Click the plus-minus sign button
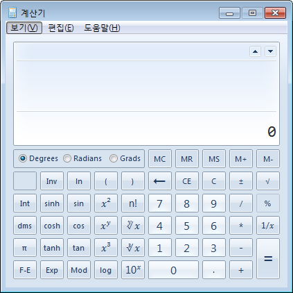The height and width of the screenshot is (293, 293). [x=241, y=181]
